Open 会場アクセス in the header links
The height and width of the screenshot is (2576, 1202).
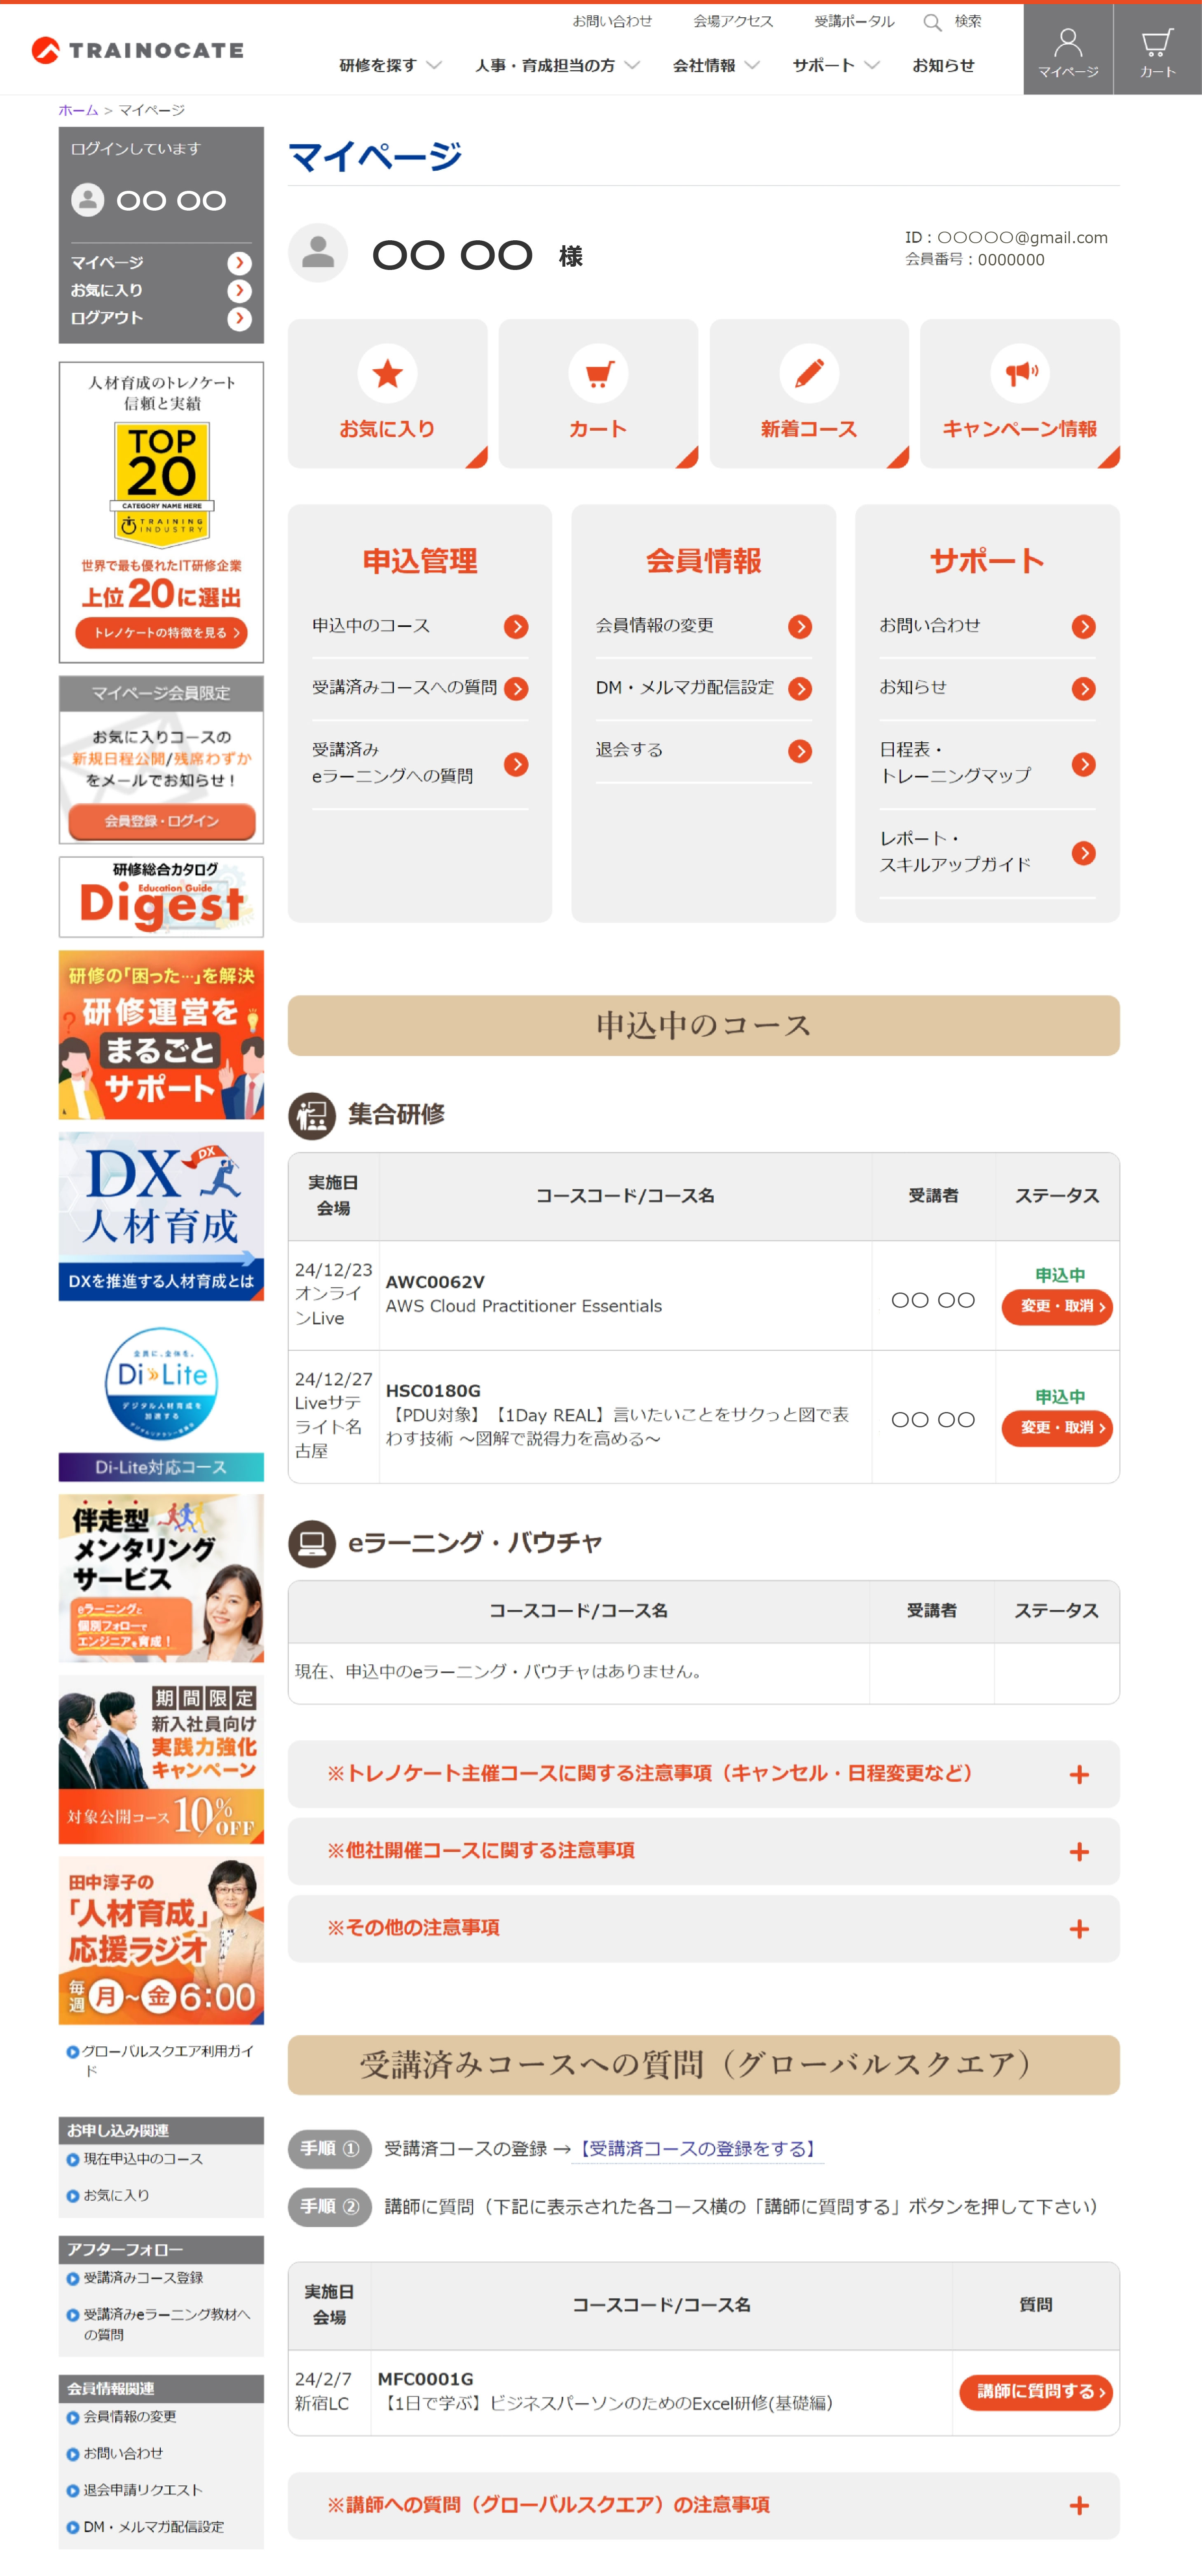[733, 21]
